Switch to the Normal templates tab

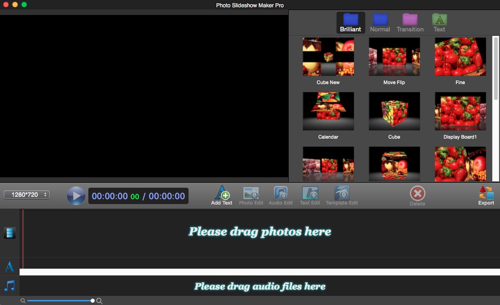pos(380,23)
